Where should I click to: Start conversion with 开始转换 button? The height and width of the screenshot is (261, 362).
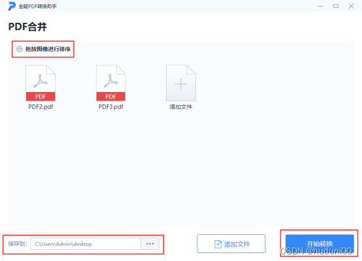(320, 244)
